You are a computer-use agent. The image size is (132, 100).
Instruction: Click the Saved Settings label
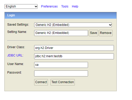(x=18, y=25)
